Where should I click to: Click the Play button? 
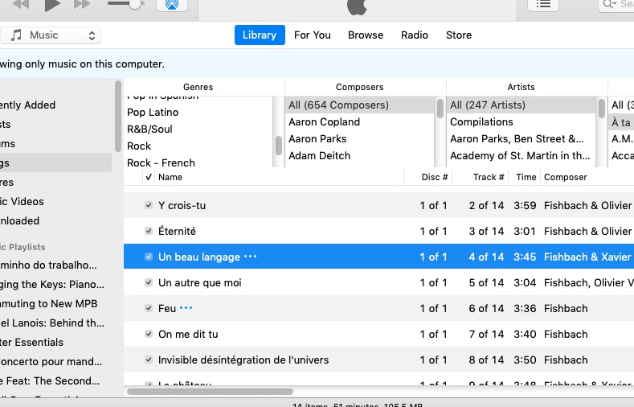click(x=52, y=5)
